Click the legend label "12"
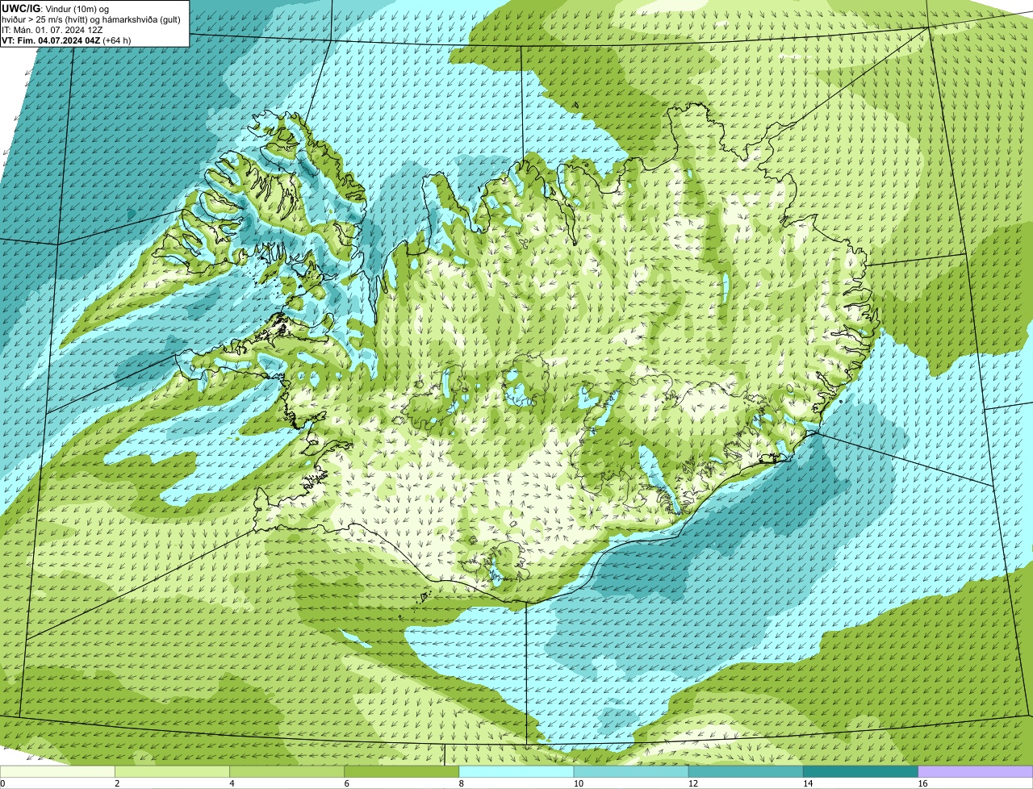The width and height of the screenshot is (1033, 789). coord(693,784)
